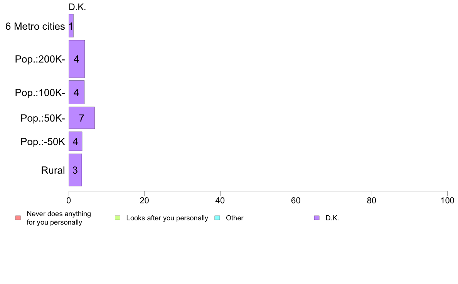Select the Pop.:200K- bar showing 4
Image resolution: width=458 pixels, height=284 pixels.
click(77, 59)
